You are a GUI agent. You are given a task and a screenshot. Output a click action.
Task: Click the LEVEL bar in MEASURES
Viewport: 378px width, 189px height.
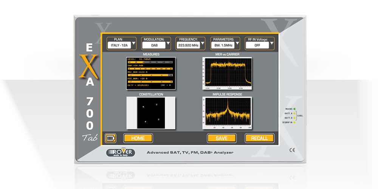tap(150, 62)
